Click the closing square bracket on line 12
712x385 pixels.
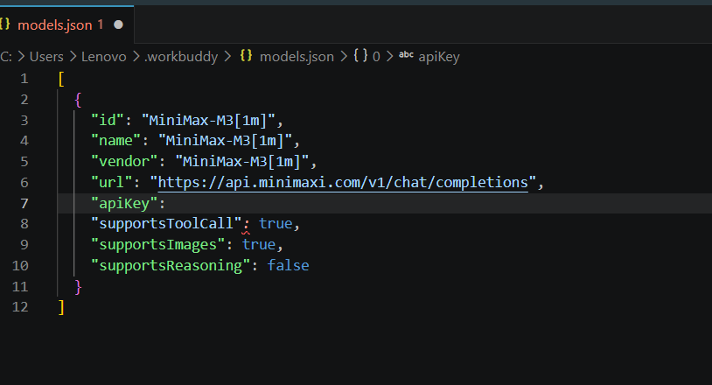(61, 307)
